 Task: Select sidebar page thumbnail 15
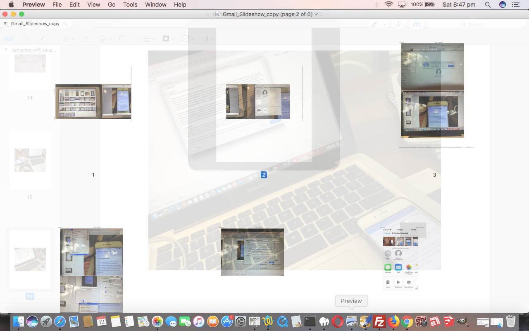[x=30, y=160]
